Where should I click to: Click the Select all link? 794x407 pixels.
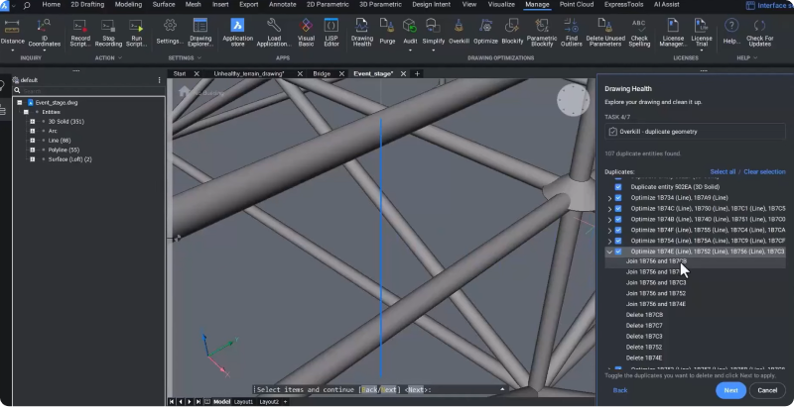coord(724,171)
